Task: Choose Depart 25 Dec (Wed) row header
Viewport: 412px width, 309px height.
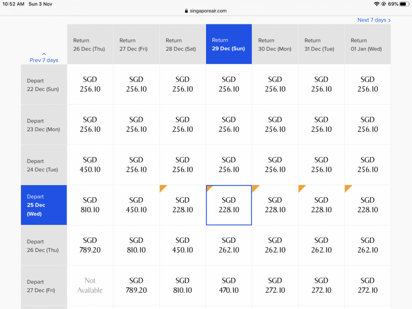Action: click(x=44, y=205)
